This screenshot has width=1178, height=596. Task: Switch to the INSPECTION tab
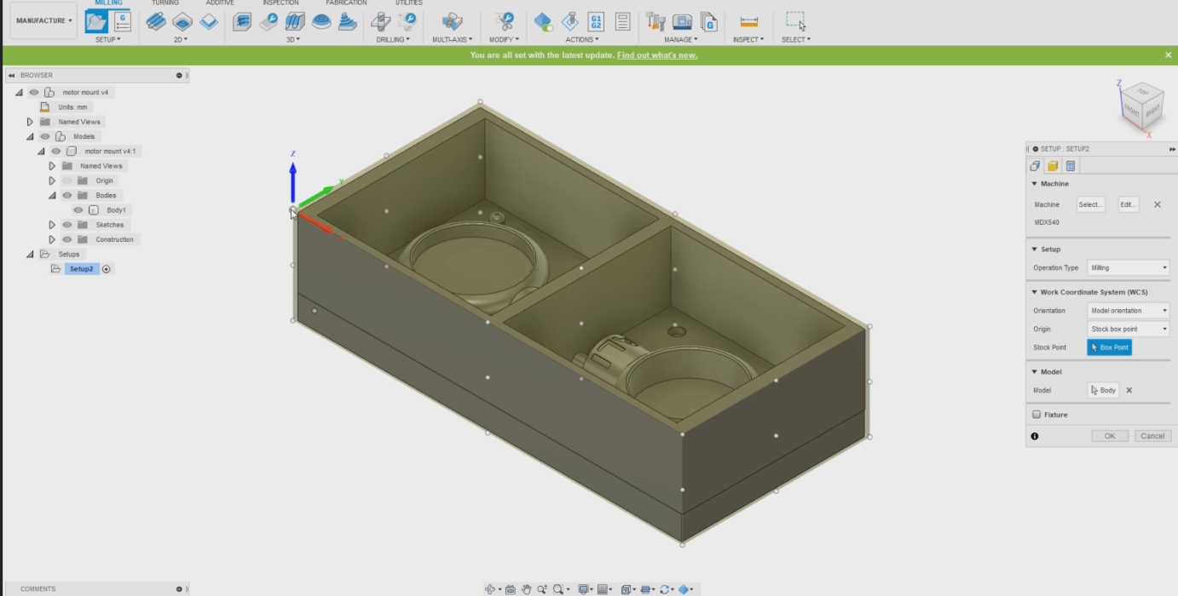280,3
